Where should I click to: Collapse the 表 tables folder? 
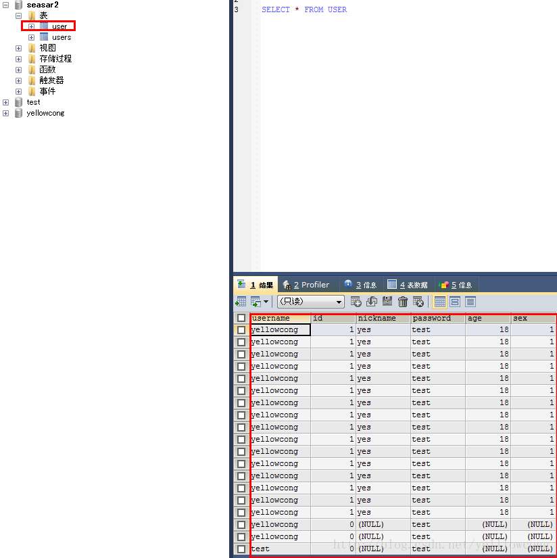click(x=18, y=16)
